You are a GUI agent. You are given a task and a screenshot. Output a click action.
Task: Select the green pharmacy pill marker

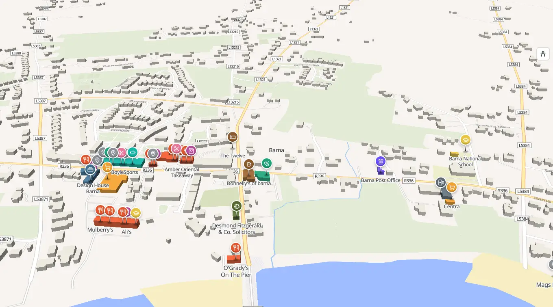pos(266,163)
